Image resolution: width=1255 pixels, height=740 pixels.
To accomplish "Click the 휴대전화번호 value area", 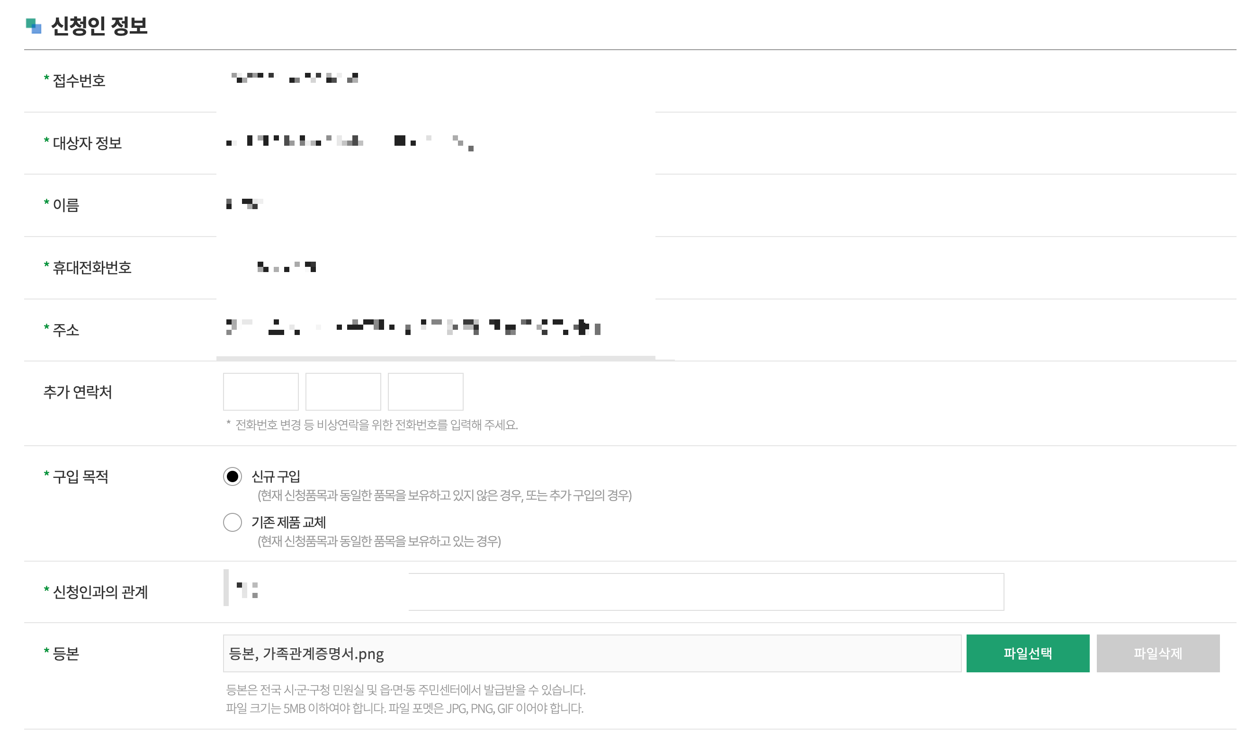I will click(x=287, y=267).
